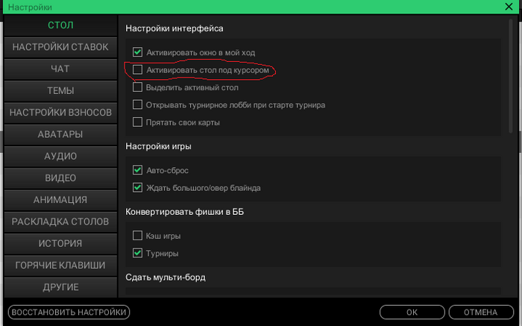Screen dimensions: 522x326
Task: Open the ЧАТ settings tab
Action: pyautogui.click(x=60, y=69)
